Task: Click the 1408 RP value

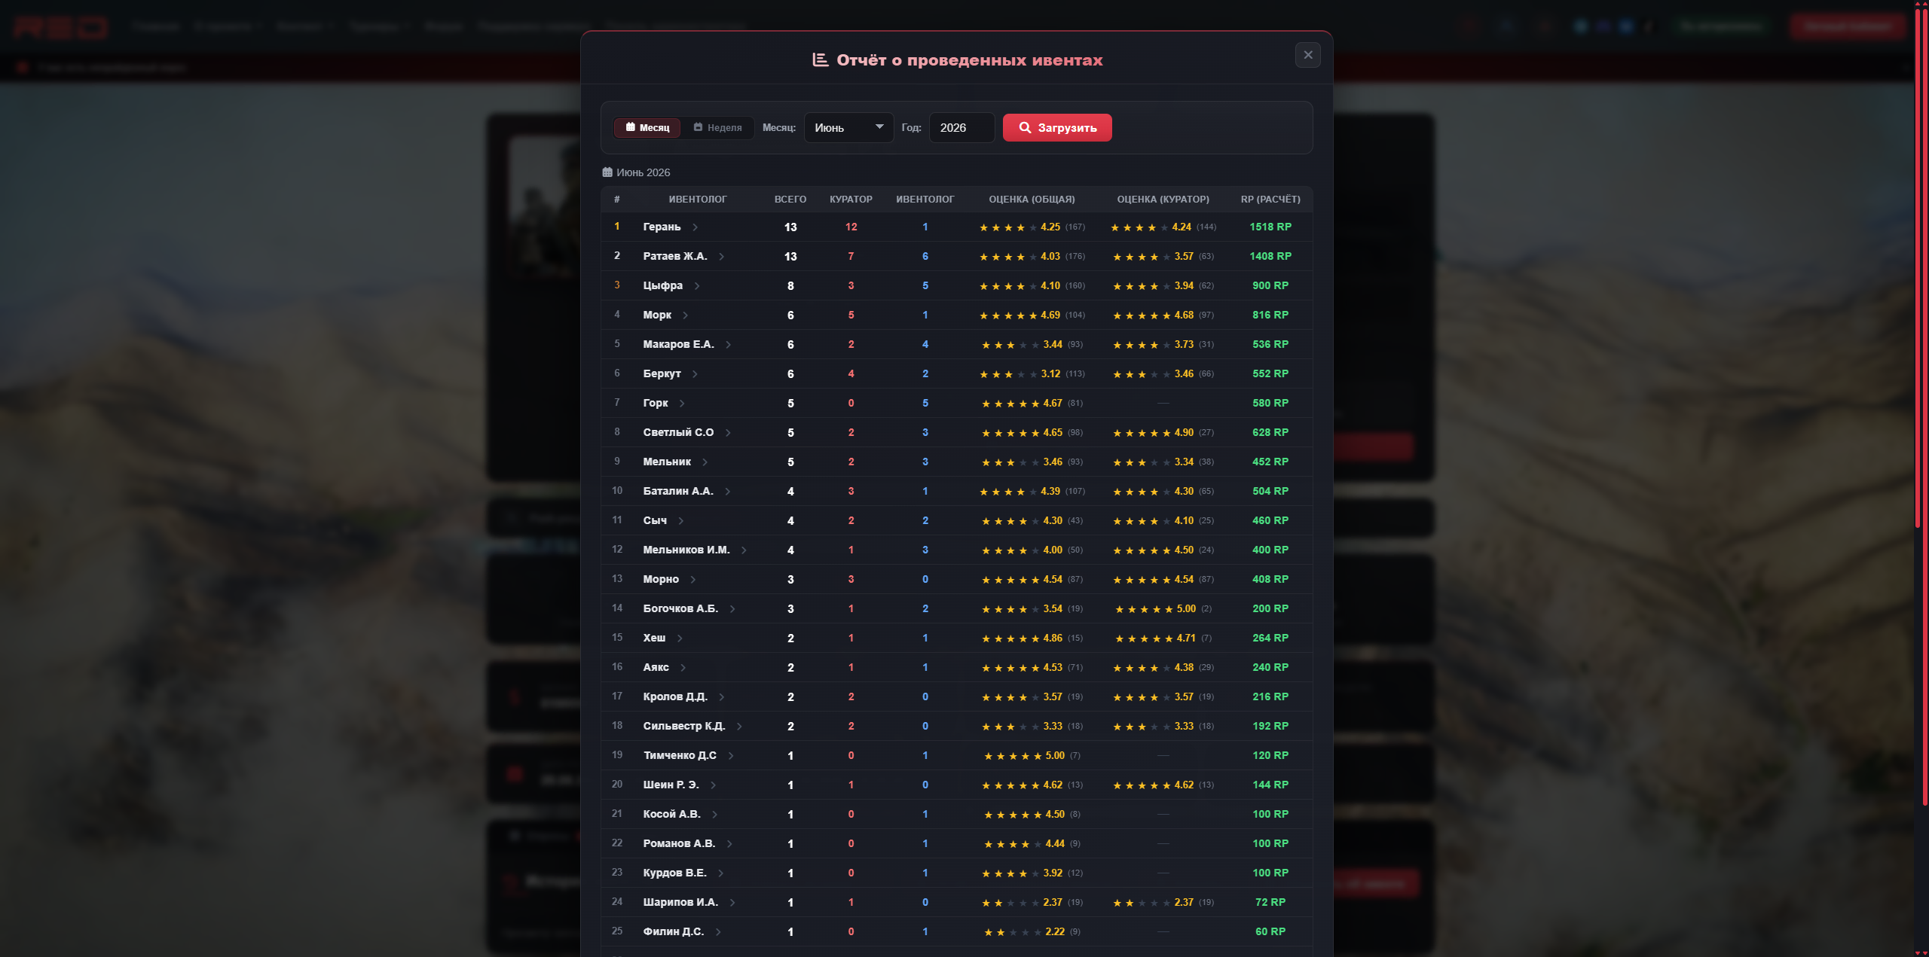Action: [1270, 256]
